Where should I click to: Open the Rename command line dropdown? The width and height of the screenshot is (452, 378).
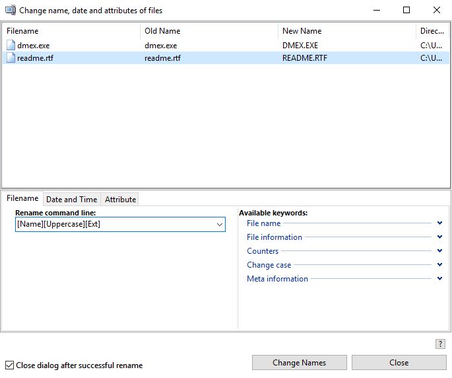pyautogui.click(x=220, y=225)
